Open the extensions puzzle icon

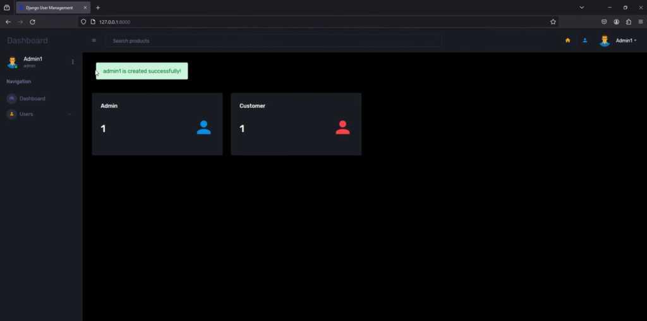pos(629,22)
